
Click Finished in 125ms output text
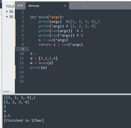(x=24, y=120)
